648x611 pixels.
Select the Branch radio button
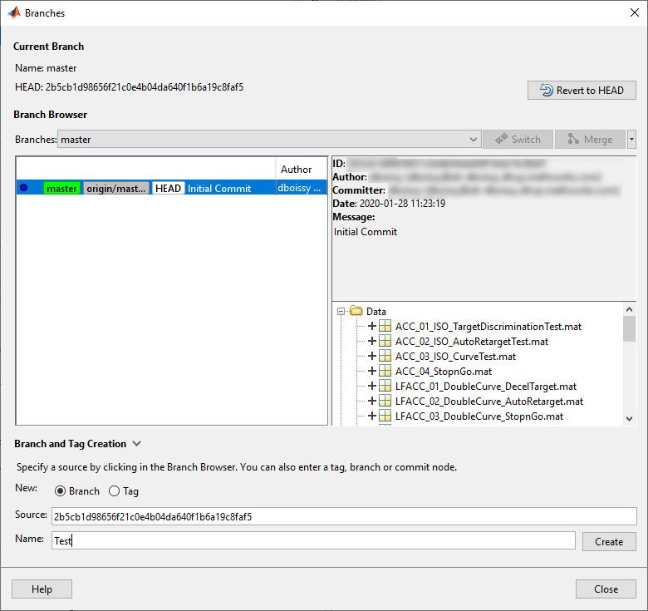60,490
